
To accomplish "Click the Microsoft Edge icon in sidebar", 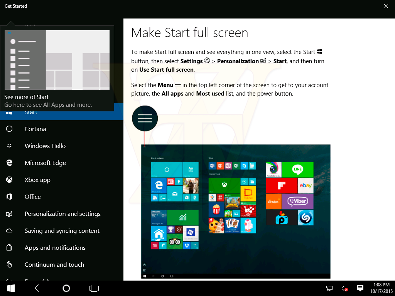I will pyautogui.click(x=10, y=163).
